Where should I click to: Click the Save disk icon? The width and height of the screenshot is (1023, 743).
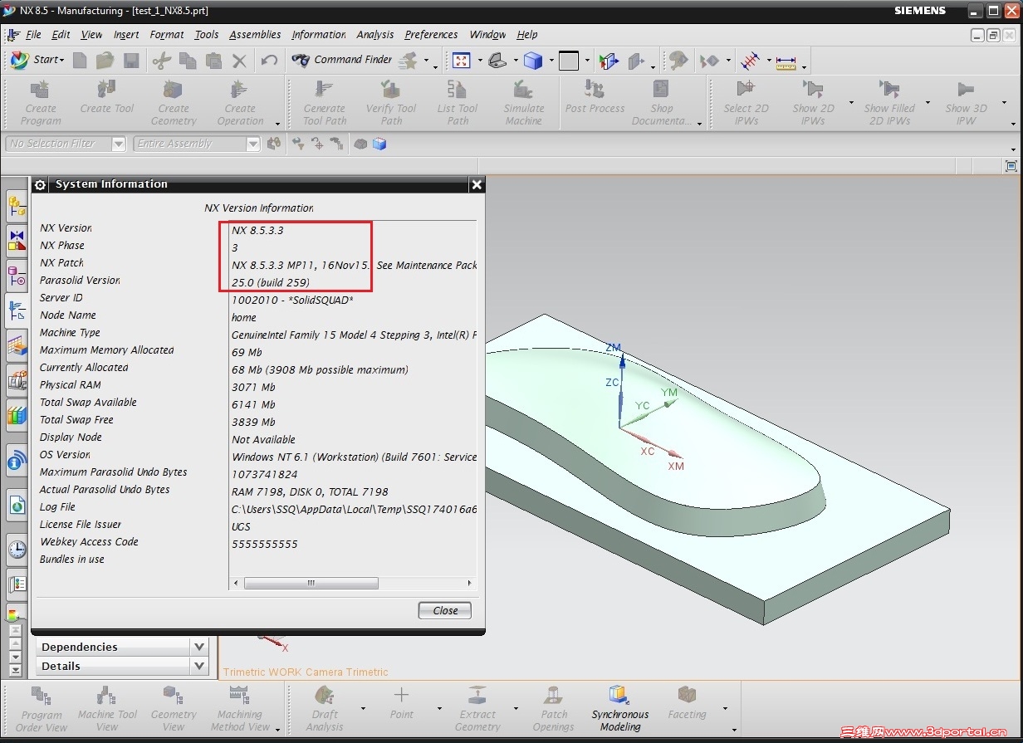[131, 60]
